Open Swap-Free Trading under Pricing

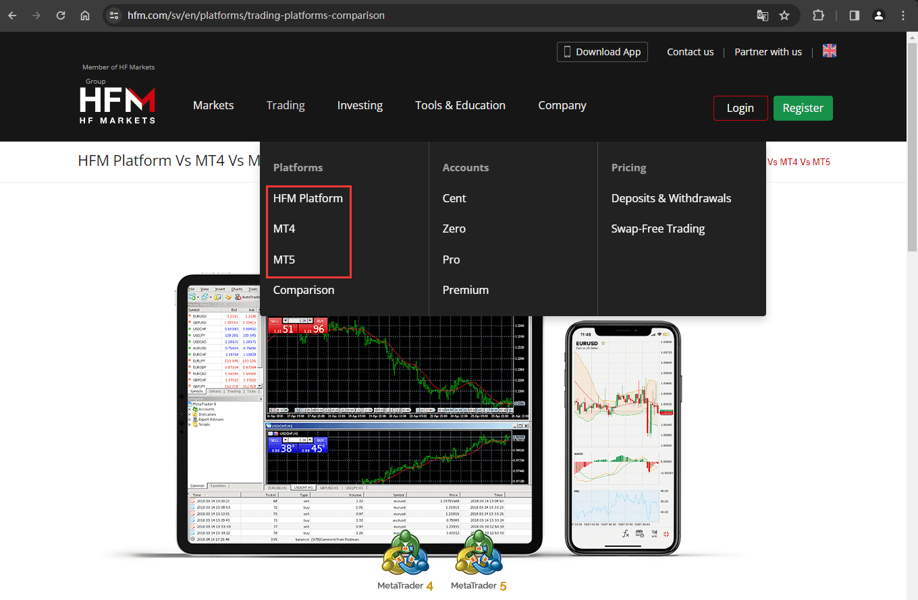[658, 229]
